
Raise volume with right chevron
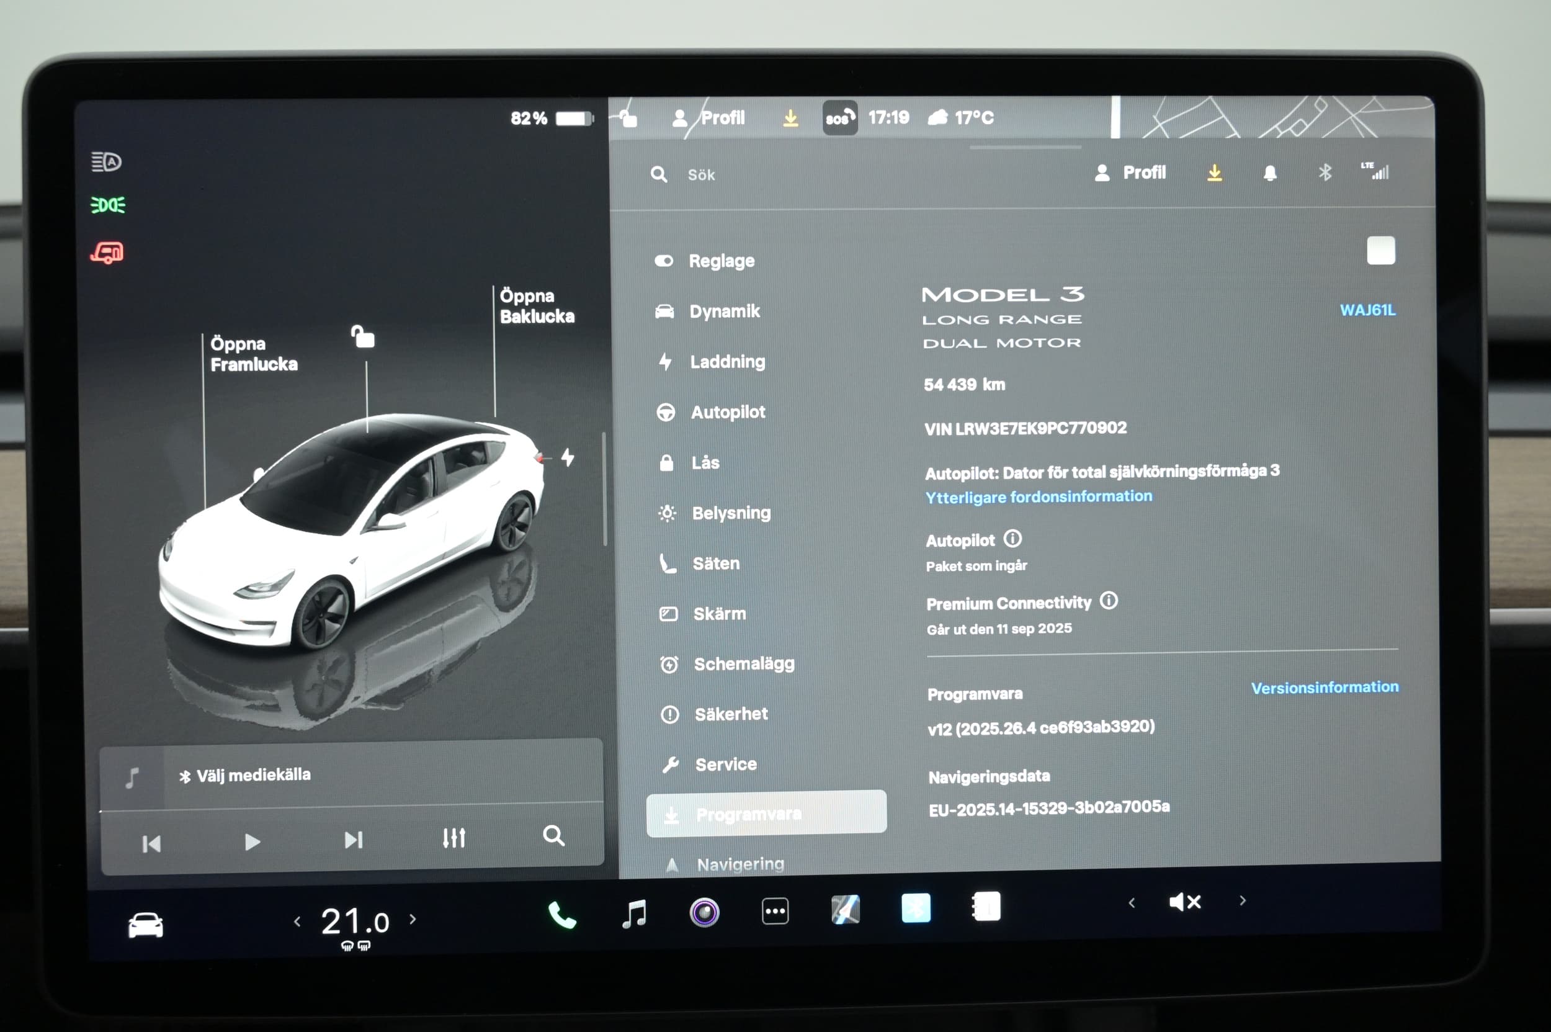click(1243, 900)
